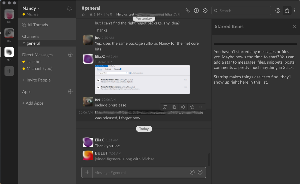Select the general channel
Viewport: 300px width, 184px height.
[x=47, y=43]
